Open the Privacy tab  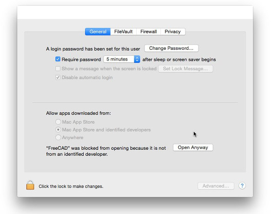pos(172,32)
